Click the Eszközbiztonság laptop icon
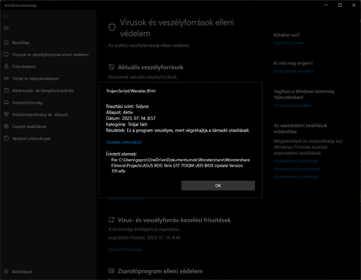Screen dimensions: 361x280 click(7, 103)
